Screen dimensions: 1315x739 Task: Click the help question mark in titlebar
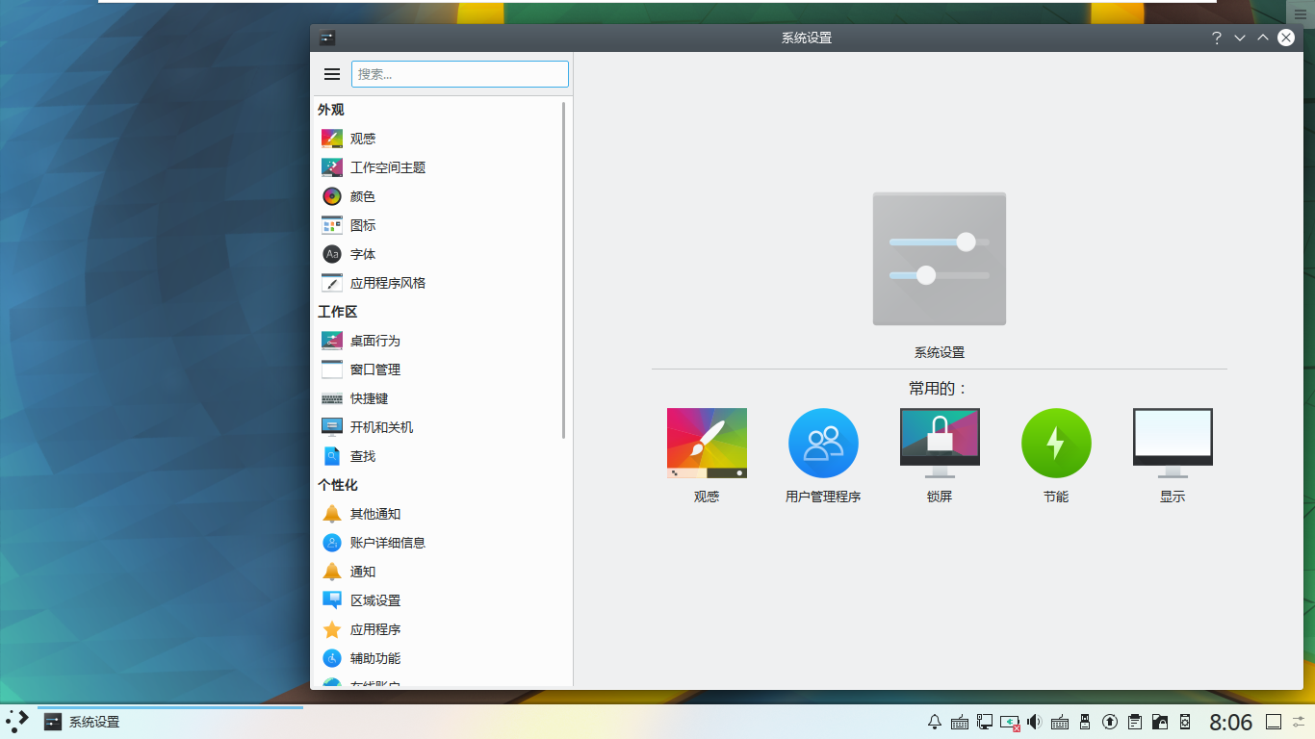click(x=1217, y=38)
